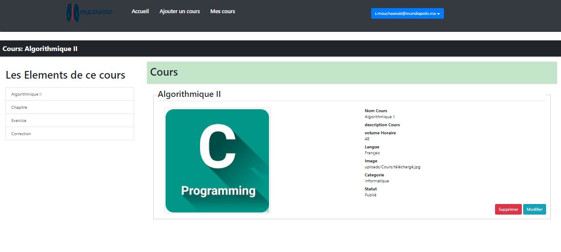Select Chapitre in the elements list
The height and width of the screenshot is (252, 561).
tap(70, 108)
